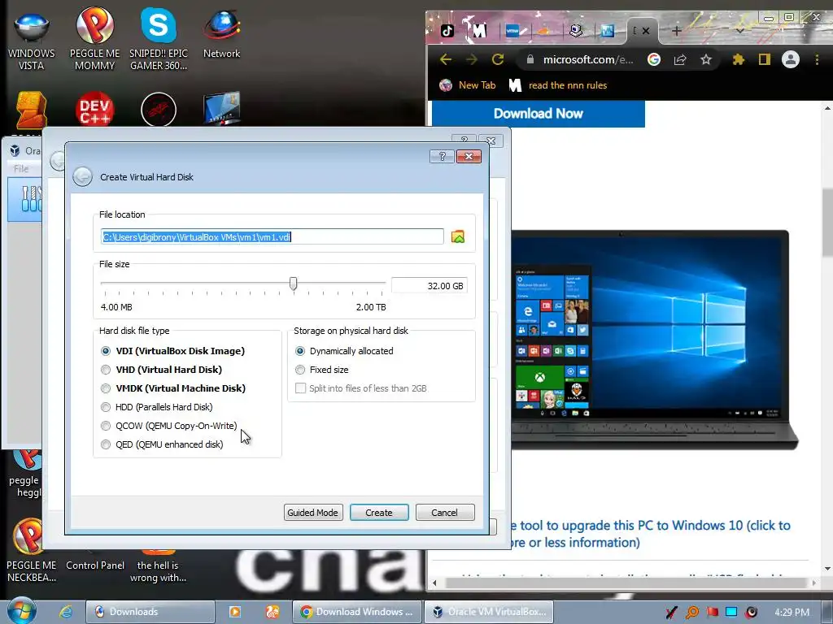Switch to Guided Mode
The image size is (833, 624).
tap(313, 513)
